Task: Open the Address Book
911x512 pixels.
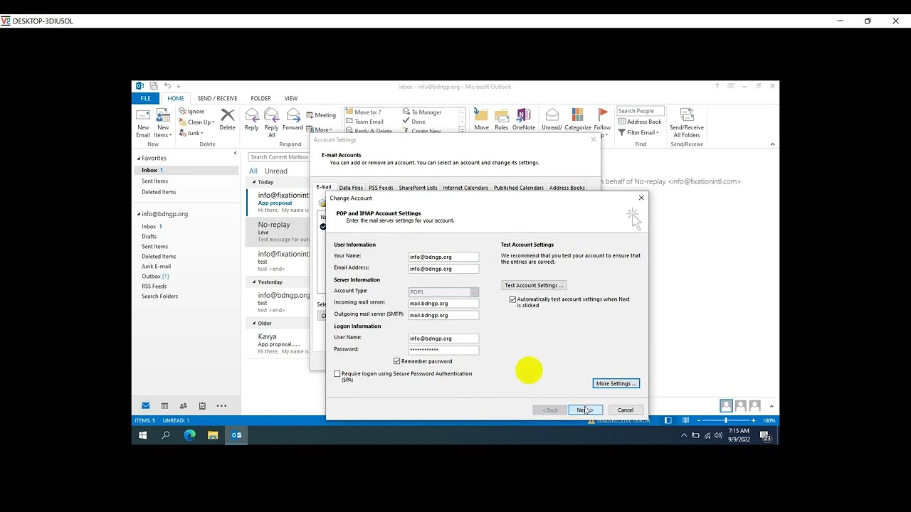Action: click(640, 122)
